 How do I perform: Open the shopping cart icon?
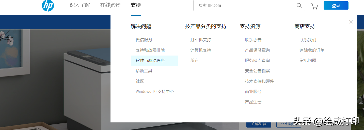[314, 6]
